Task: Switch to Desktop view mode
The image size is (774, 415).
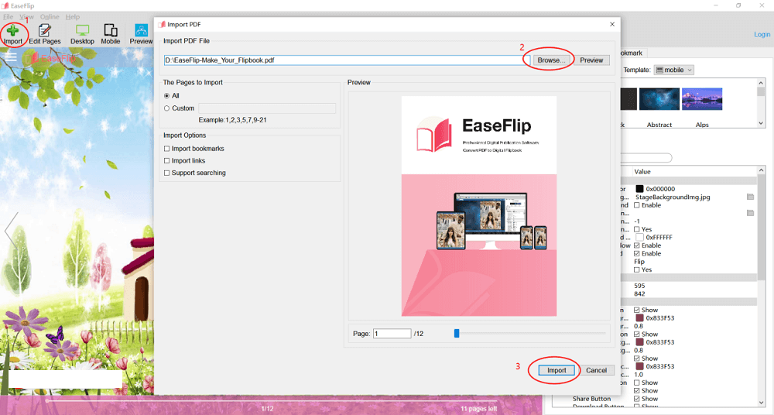Action: (82, 33)
